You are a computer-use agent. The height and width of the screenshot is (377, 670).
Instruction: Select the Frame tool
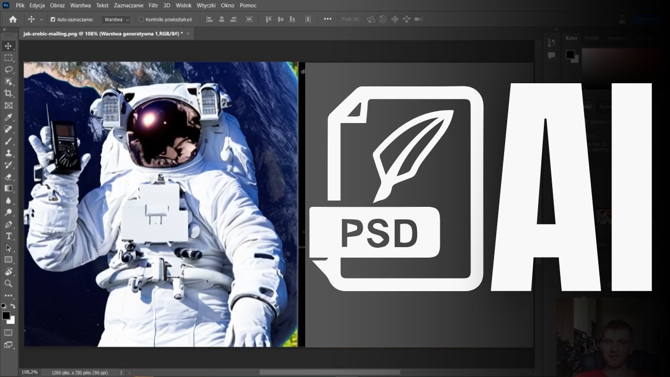(x=8, y=105)
